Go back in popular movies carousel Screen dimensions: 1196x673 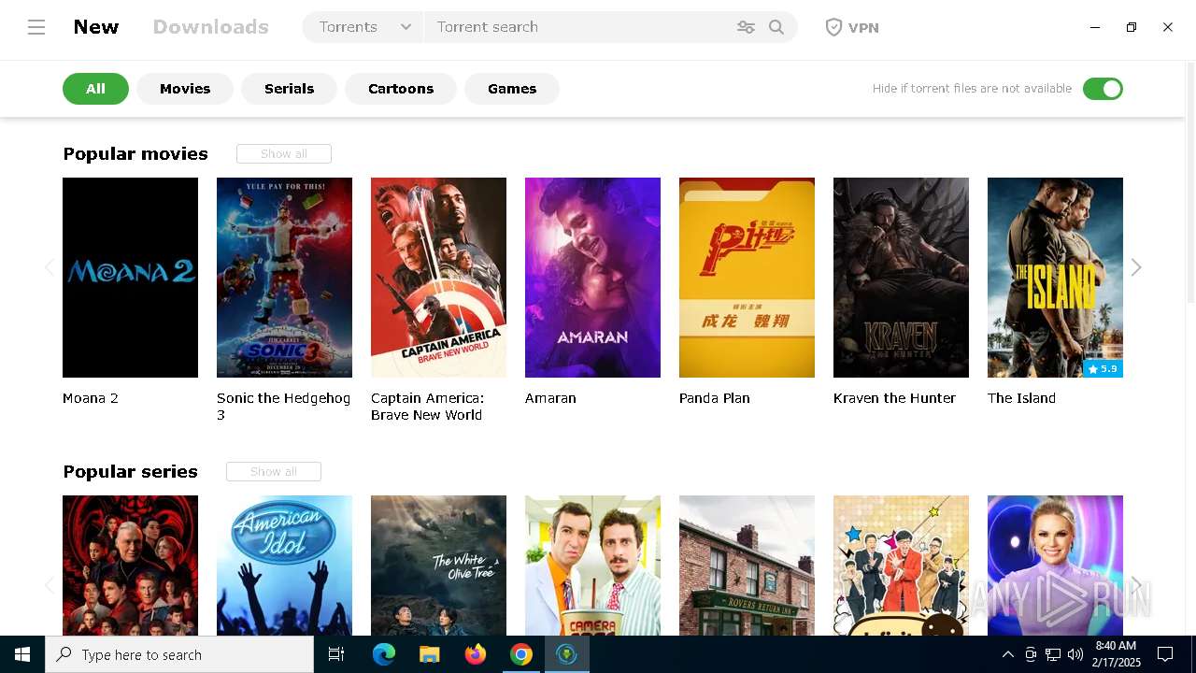point(49,267)
